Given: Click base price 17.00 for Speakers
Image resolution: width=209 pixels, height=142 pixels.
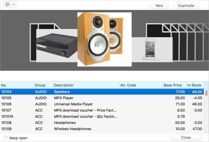Looking at the screenshot, I should (x=180, y=92).
